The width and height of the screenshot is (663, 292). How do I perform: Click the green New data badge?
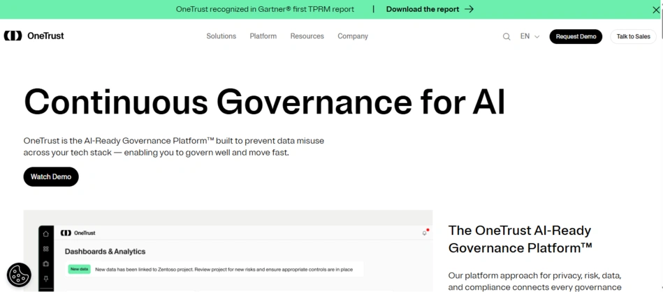coord(79,269)
